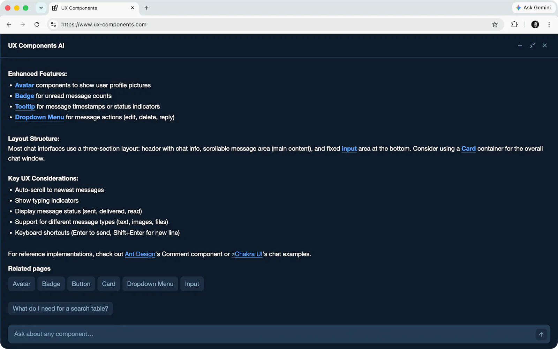Reload the page with the refresh icon
Viewport: 558px width, 349px height.
pyautogui.click(x=37, y=24)
